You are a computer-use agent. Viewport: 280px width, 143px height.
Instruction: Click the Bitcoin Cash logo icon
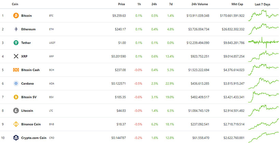[x=16, y=70]
